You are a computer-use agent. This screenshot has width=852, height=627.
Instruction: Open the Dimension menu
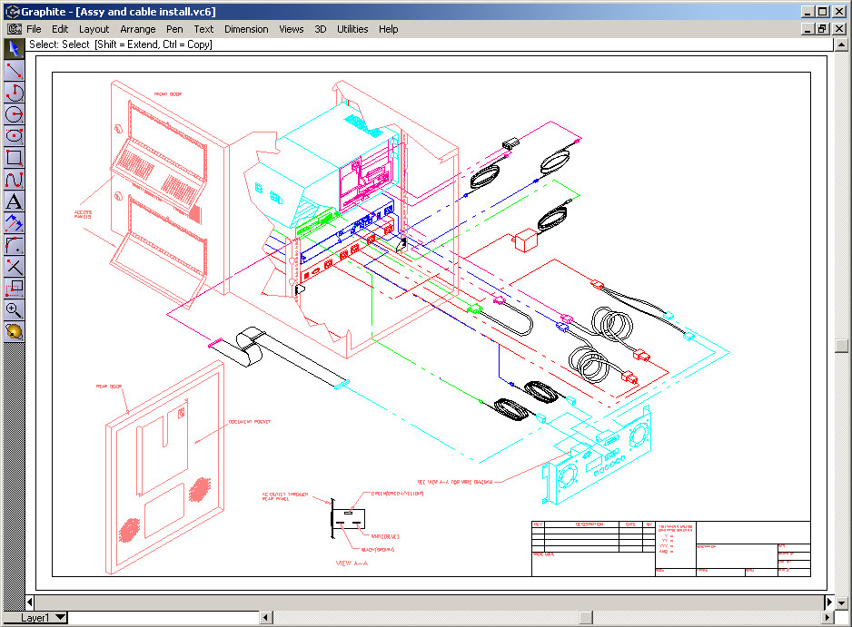(x=246, y=29)
